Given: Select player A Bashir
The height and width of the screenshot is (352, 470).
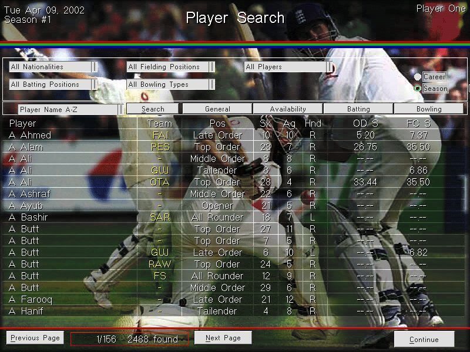Looking at the screenshot, I should click(28, 217).
